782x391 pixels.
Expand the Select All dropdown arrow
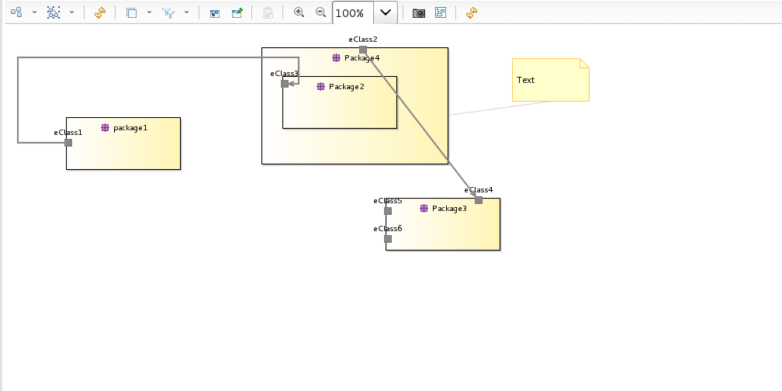[71, 12]
